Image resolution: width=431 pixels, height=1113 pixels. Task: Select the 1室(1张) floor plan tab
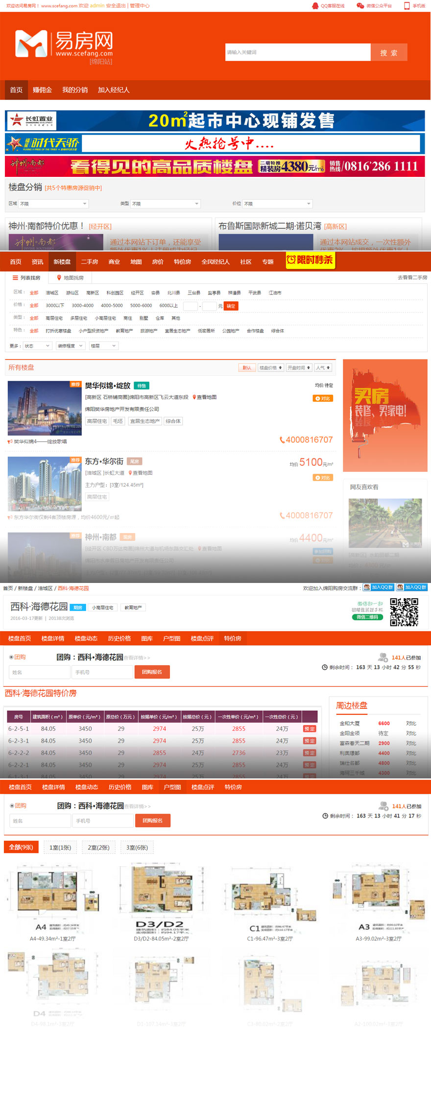tap(60, 847)
